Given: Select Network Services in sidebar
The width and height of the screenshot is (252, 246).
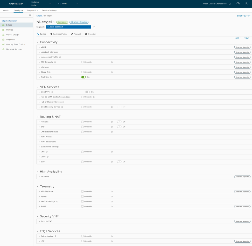Looking at the screenshot, I should pyautogui.click(x=14, y=49).
